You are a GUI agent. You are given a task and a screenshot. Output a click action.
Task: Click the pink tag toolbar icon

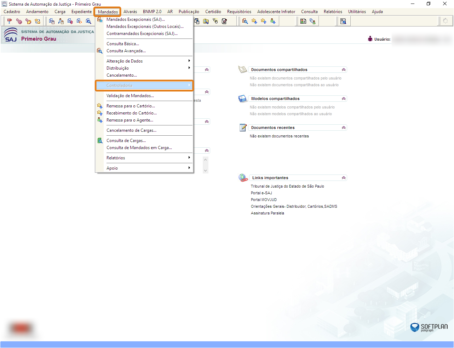[x=19, y=21]
